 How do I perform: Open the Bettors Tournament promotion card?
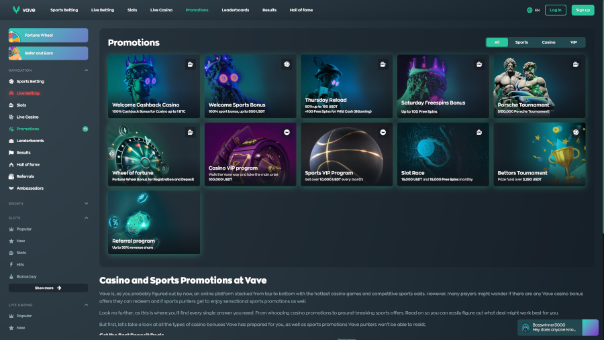click(x=540, y=154)
